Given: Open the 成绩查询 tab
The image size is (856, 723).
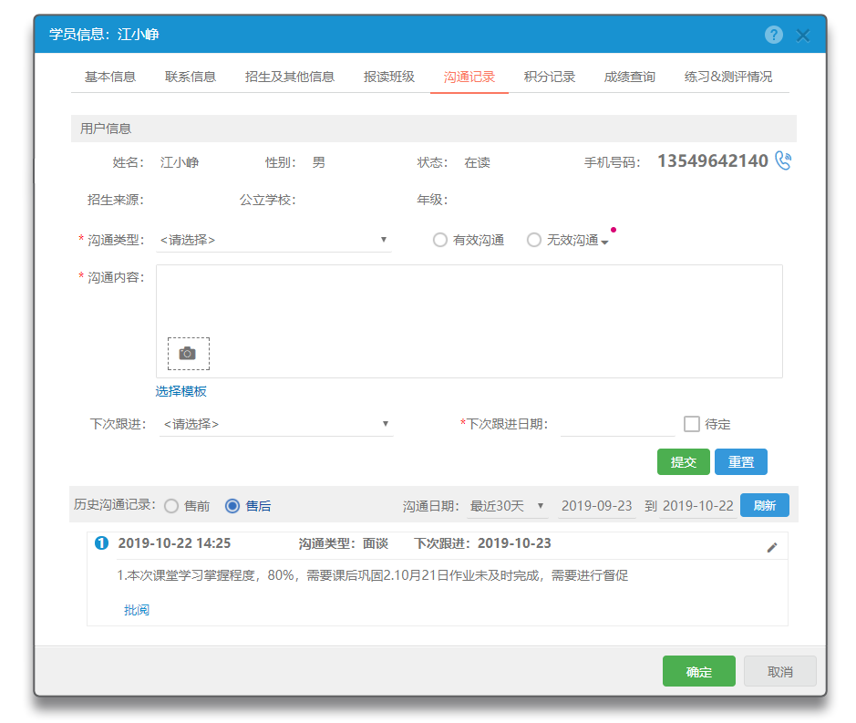Looking at the screenshot, I should 629,77.
